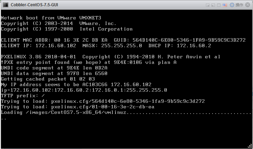Open the 操作 actions gear menu
This screenshot has height=149, width=253.
click(232, 5)
